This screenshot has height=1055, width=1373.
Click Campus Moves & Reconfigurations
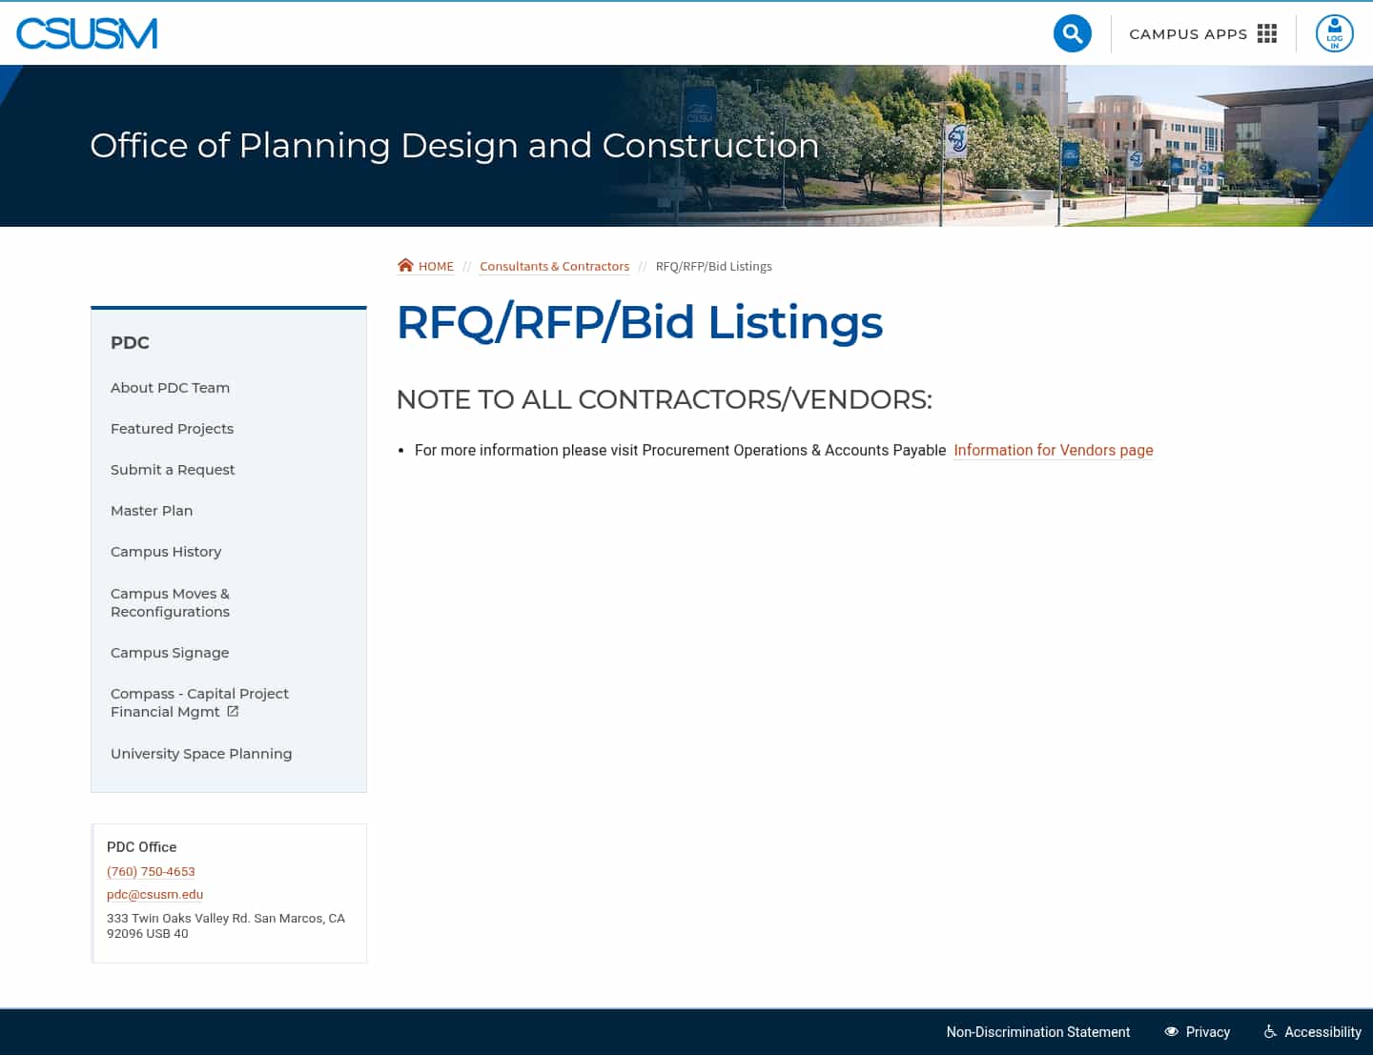(170, 602)
